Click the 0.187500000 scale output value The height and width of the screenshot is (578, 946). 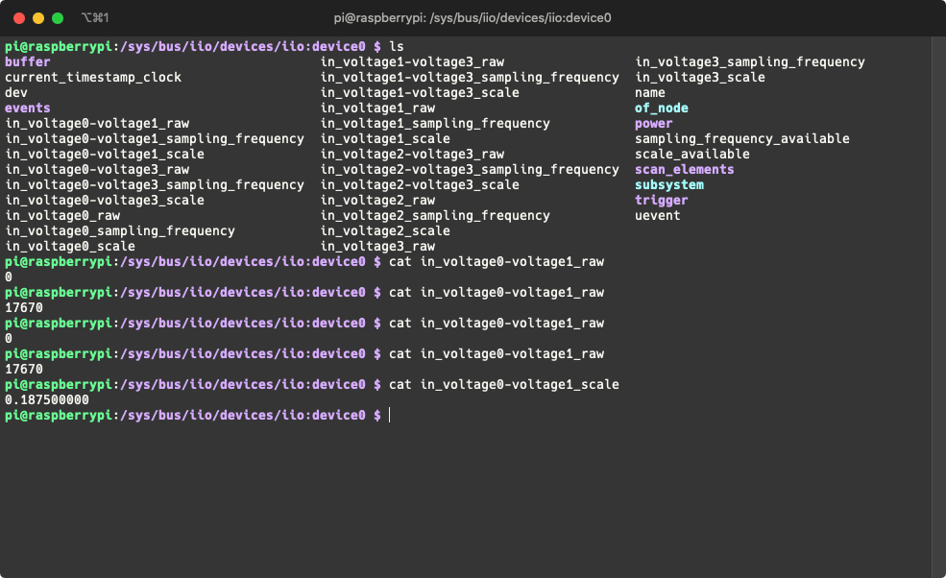[x=47, y=399]
